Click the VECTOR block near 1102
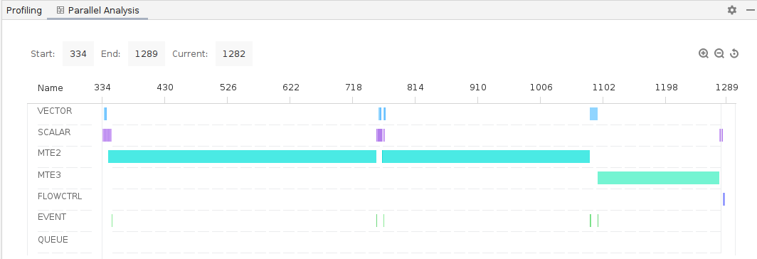The height and width of the screenshot is (259, 757). pyautogui.click(x=594, y=114)
